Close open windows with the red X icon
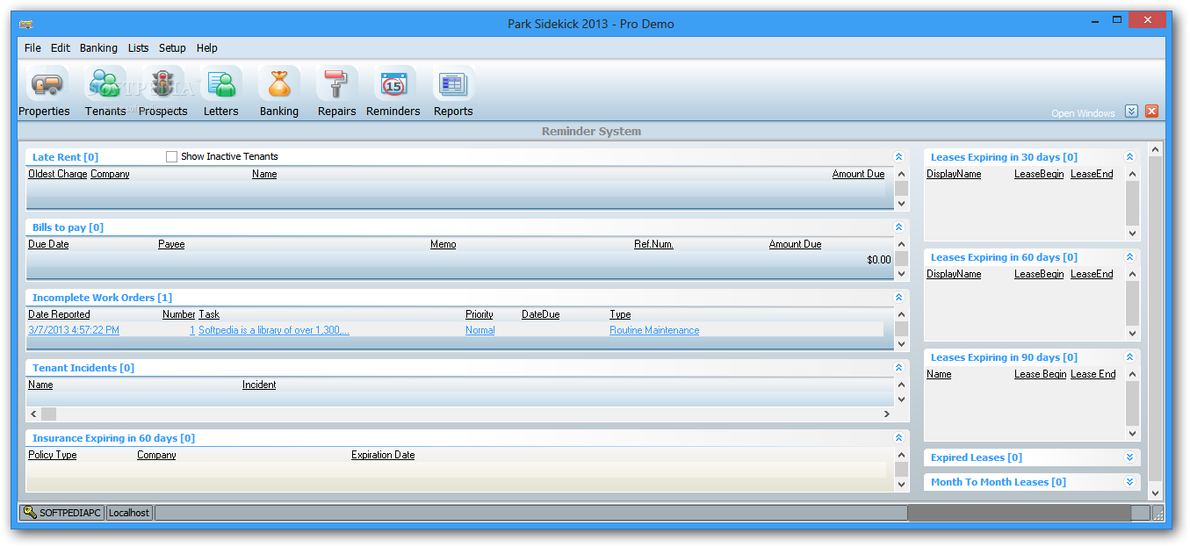This screenshot has height=547, width=1190. (1151, 112)
